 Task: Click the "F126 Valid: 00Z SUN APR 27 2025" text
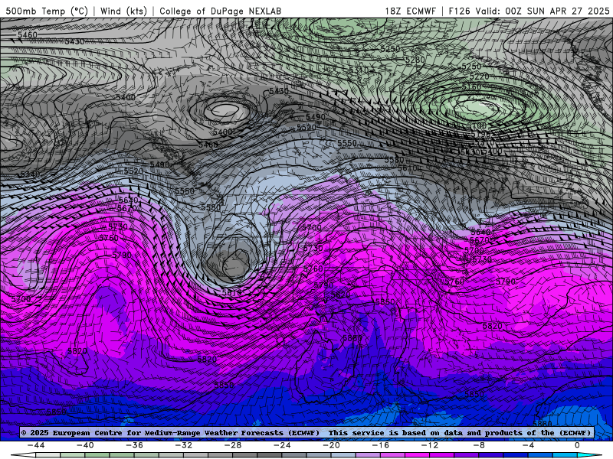click(x=529, y=11)
